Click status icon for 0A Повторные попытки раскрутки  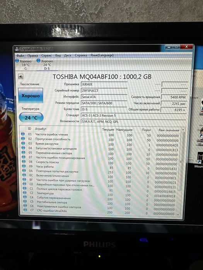point(24,170)
